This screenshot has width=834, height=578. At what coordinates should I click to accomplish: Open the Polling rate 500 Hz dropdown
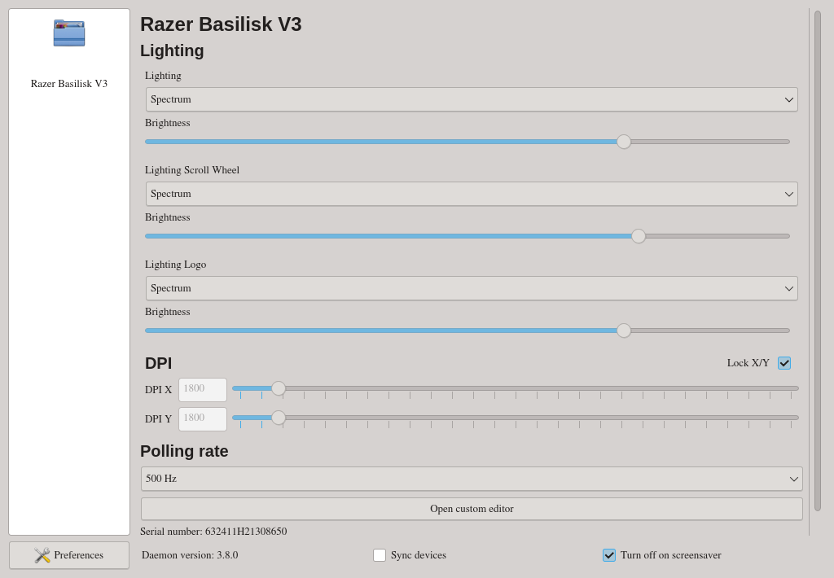(472, 479)
